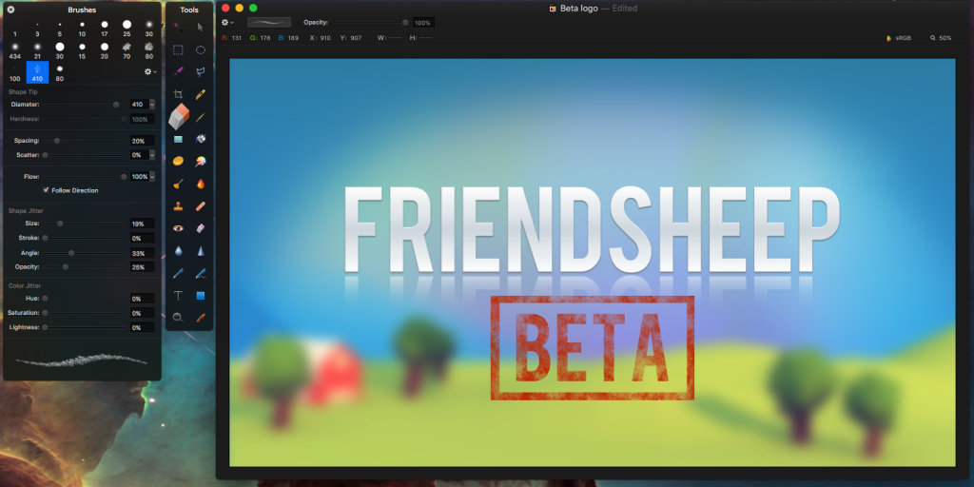Open the Diameter value dropdown
Viewport: 974px width, 487px height.
[152, 105]
